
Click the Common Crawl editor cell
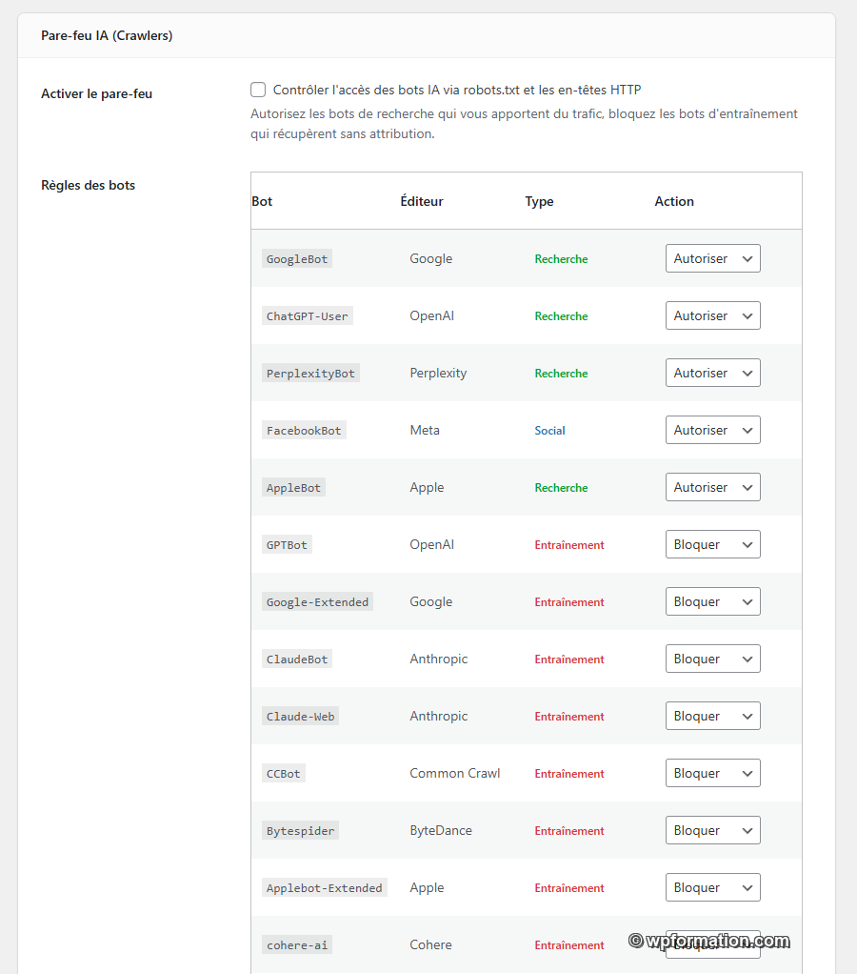pos(455,773)
